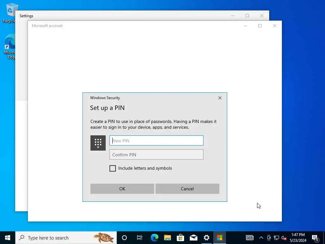Click the Windows Security dialog title
The width and height of the screenshot is (325, 244).
pos(105,98)
